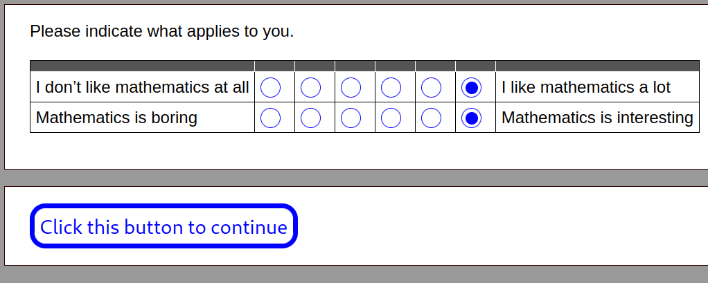
Task: Click the dark header cell above left labels
Action: (x=142, y=66)
